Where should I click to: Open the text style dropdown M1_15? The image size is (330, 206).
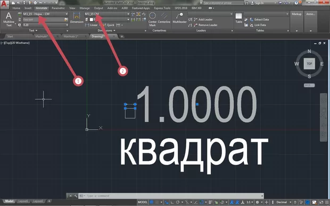point(45,14)
